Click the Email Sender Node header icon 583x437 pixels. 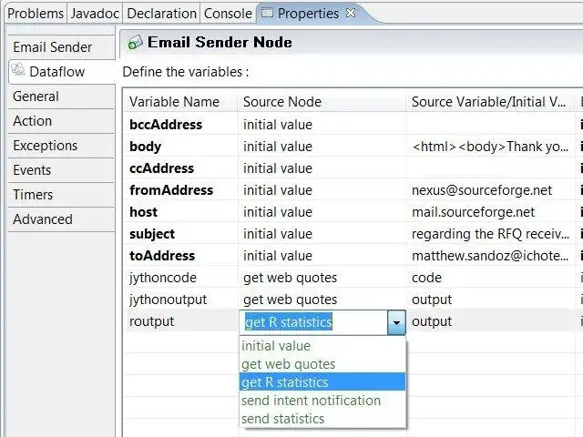[135, 42]
